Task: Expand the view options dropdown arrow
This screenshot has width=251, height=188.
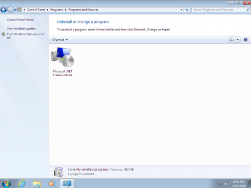Action: [x=237, y=40]
